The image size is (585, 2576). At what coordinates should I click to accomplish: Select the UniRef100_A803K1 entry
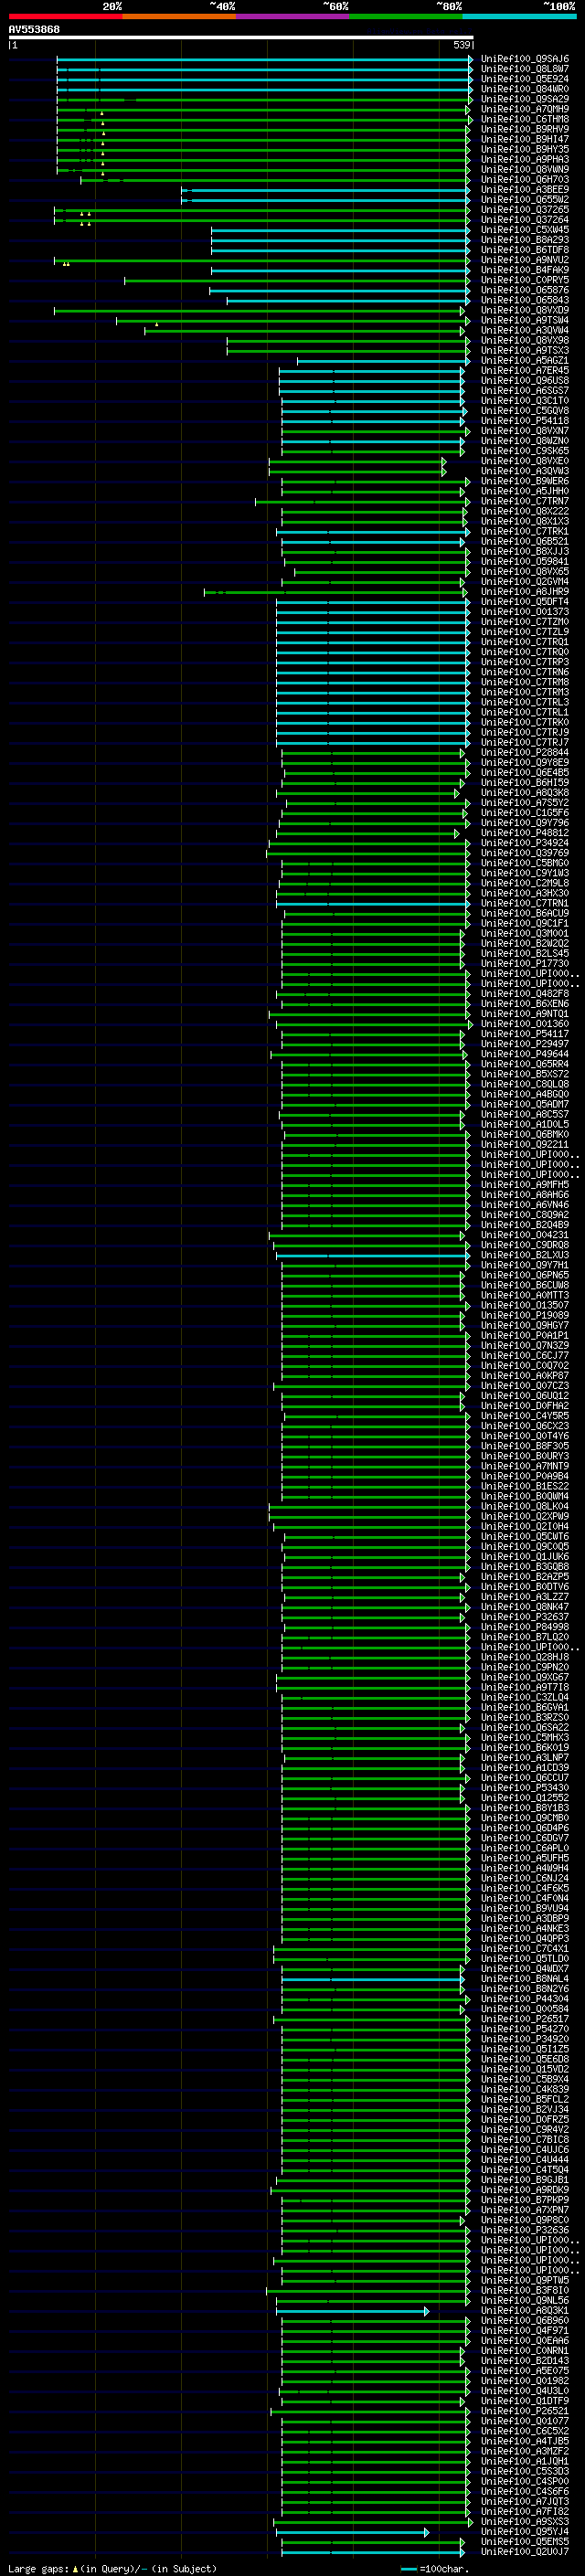pos(525,2311)
